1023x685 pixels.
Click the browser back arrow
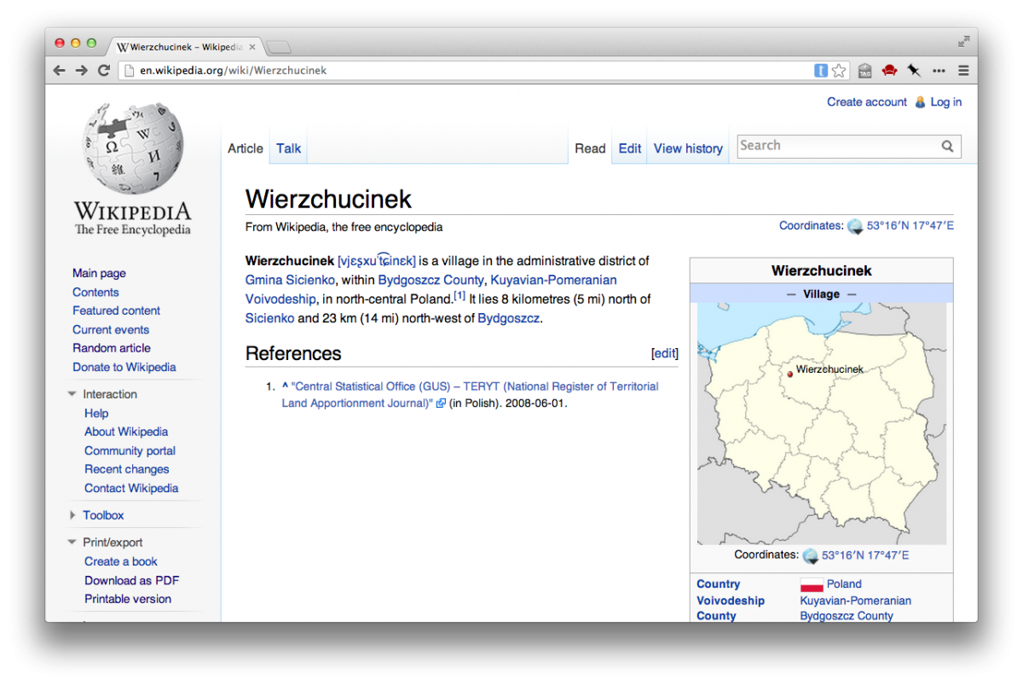[x=59, y=71]
